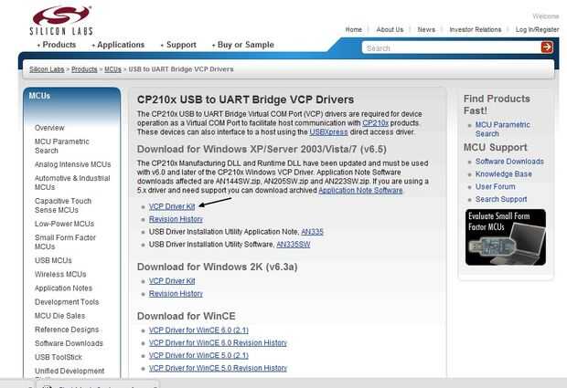Image resolution: width=567 pixels, height=388 pixels.
Task: Open the AN335SW software link
Action: 294,245
